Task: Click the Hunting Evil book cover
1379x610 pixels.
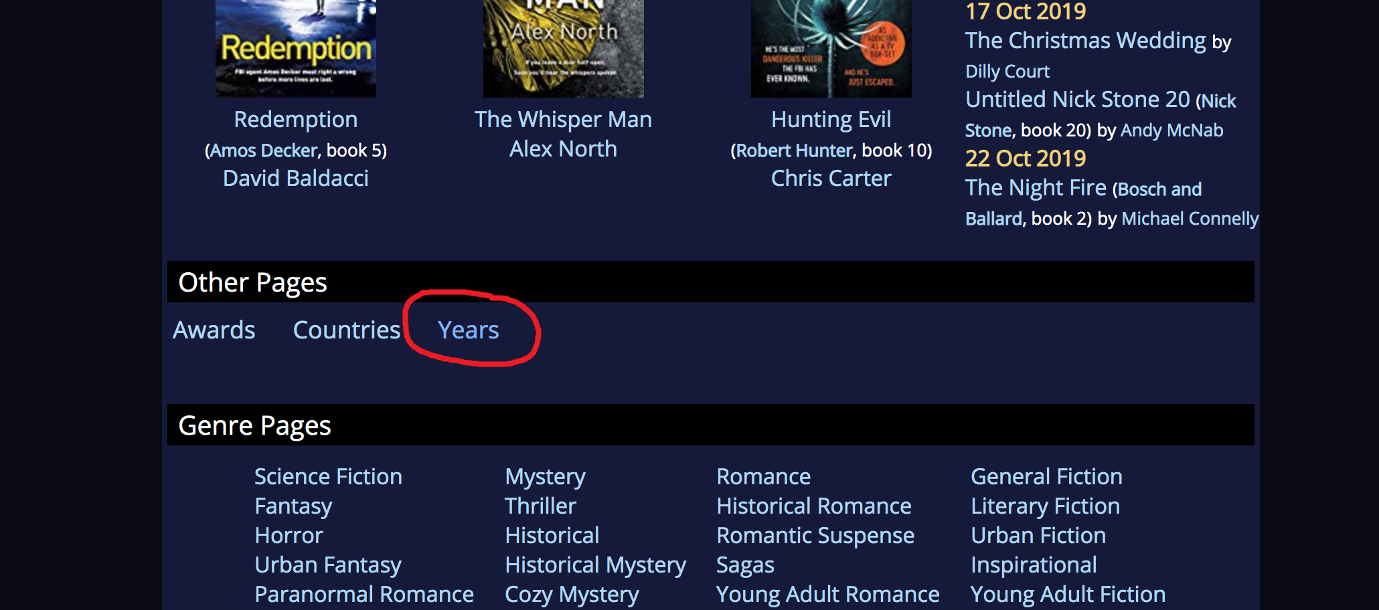Action: coord(831,48)
